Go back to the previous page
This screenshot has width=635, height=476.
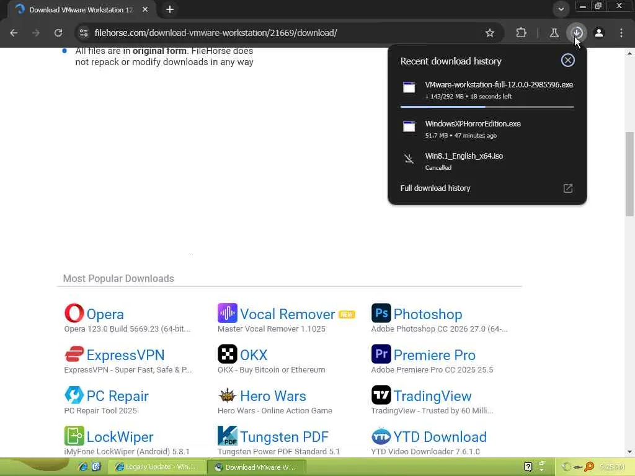(14, 33)
